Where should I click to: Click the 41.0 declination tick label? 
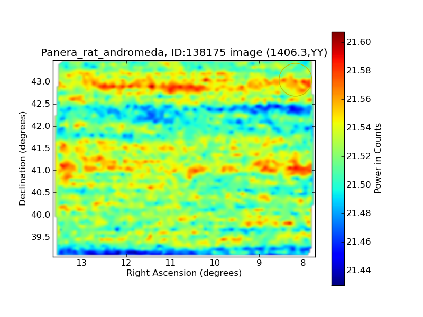[41, 170]
